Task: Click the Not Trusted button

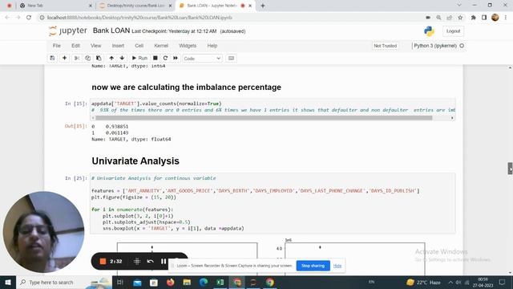Action: pyautogui.click(x=385, y=46)
